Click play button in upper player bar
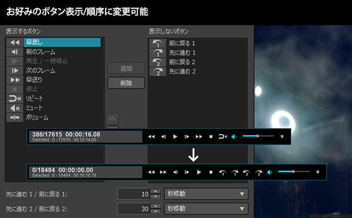Viewport: 352px width, 218px height. (x=175, y=136)
